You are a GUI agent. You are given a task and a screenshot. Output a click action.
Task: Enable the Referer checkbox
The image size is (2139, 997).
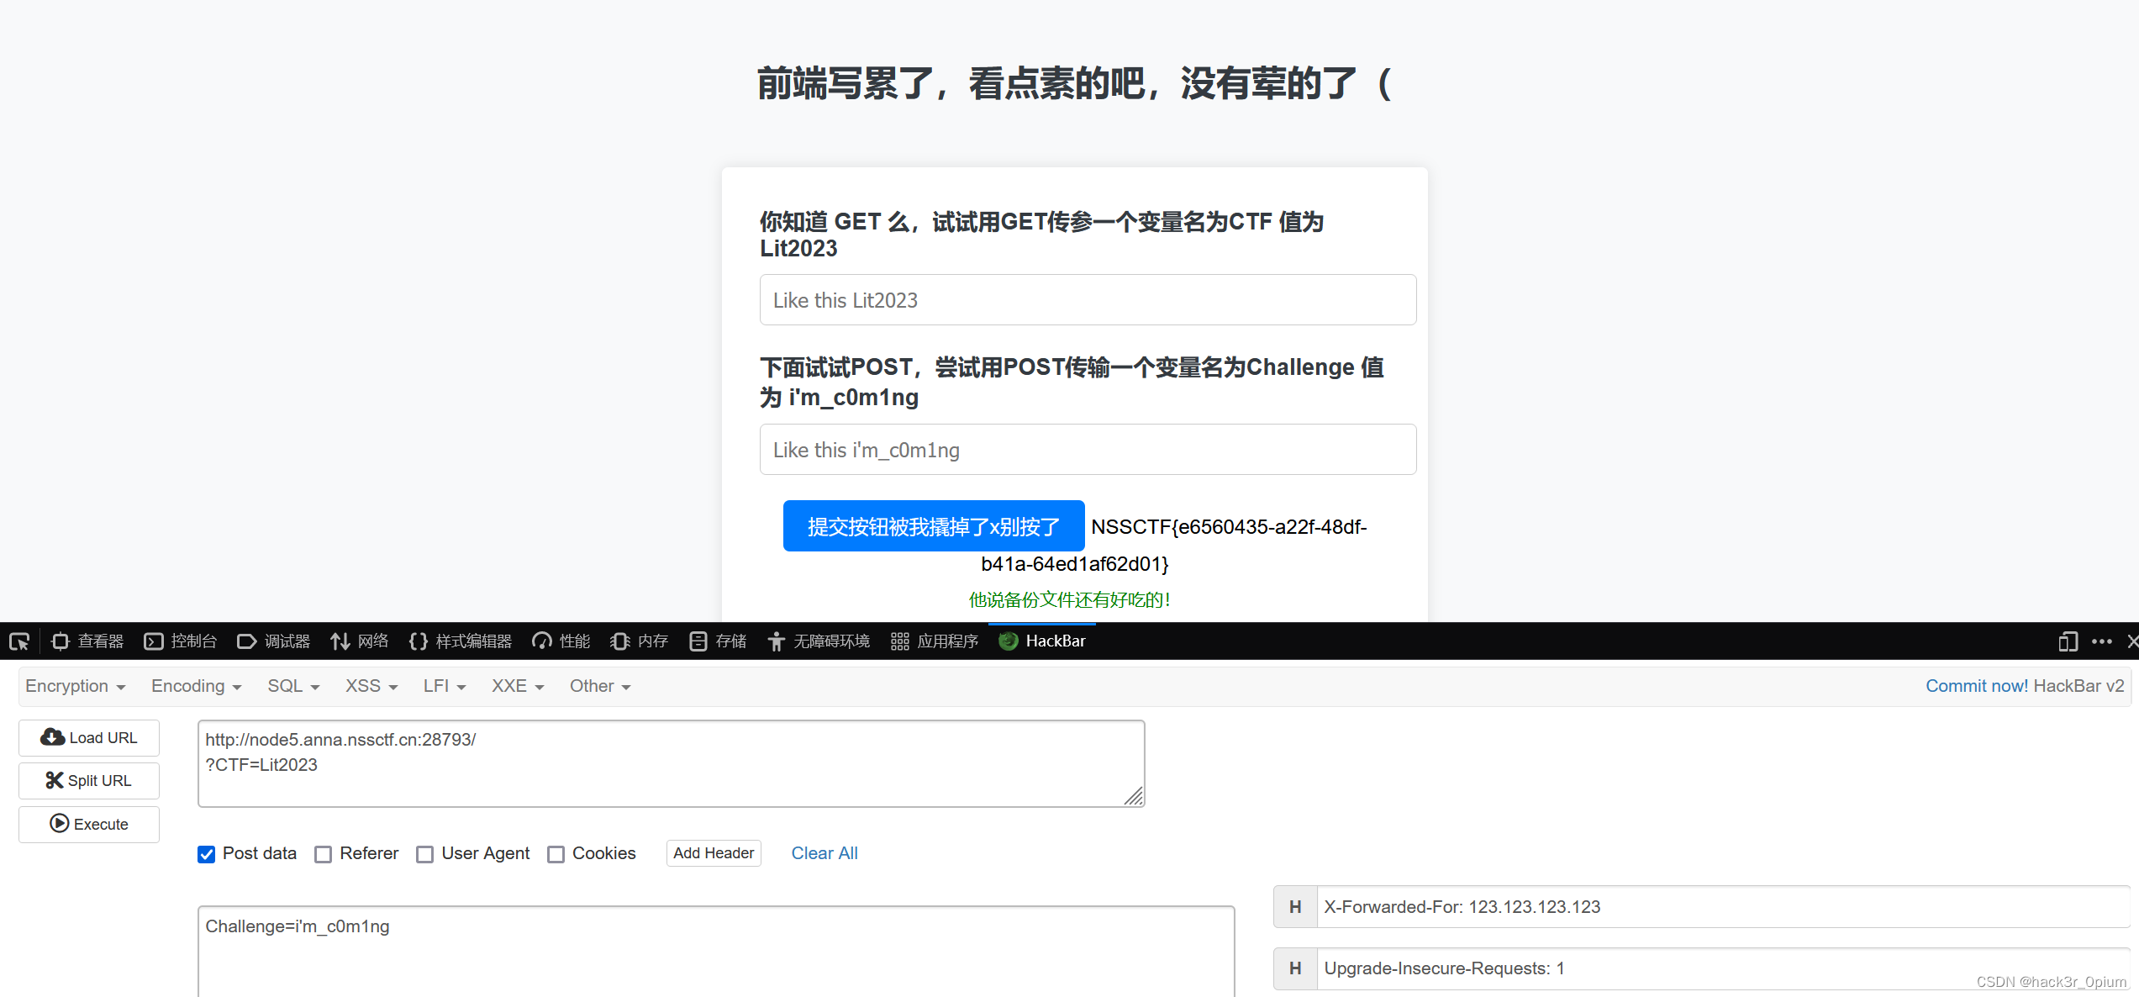(323, 854)
